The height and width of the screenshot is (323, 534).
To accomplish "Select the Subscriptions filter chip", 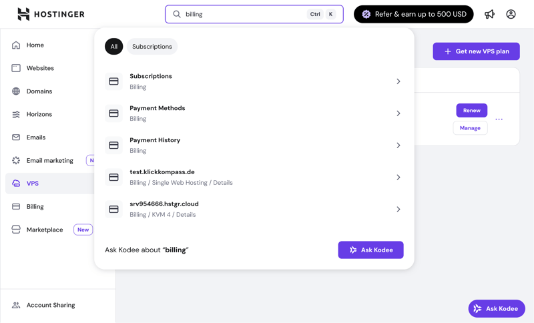I will 152,47.
